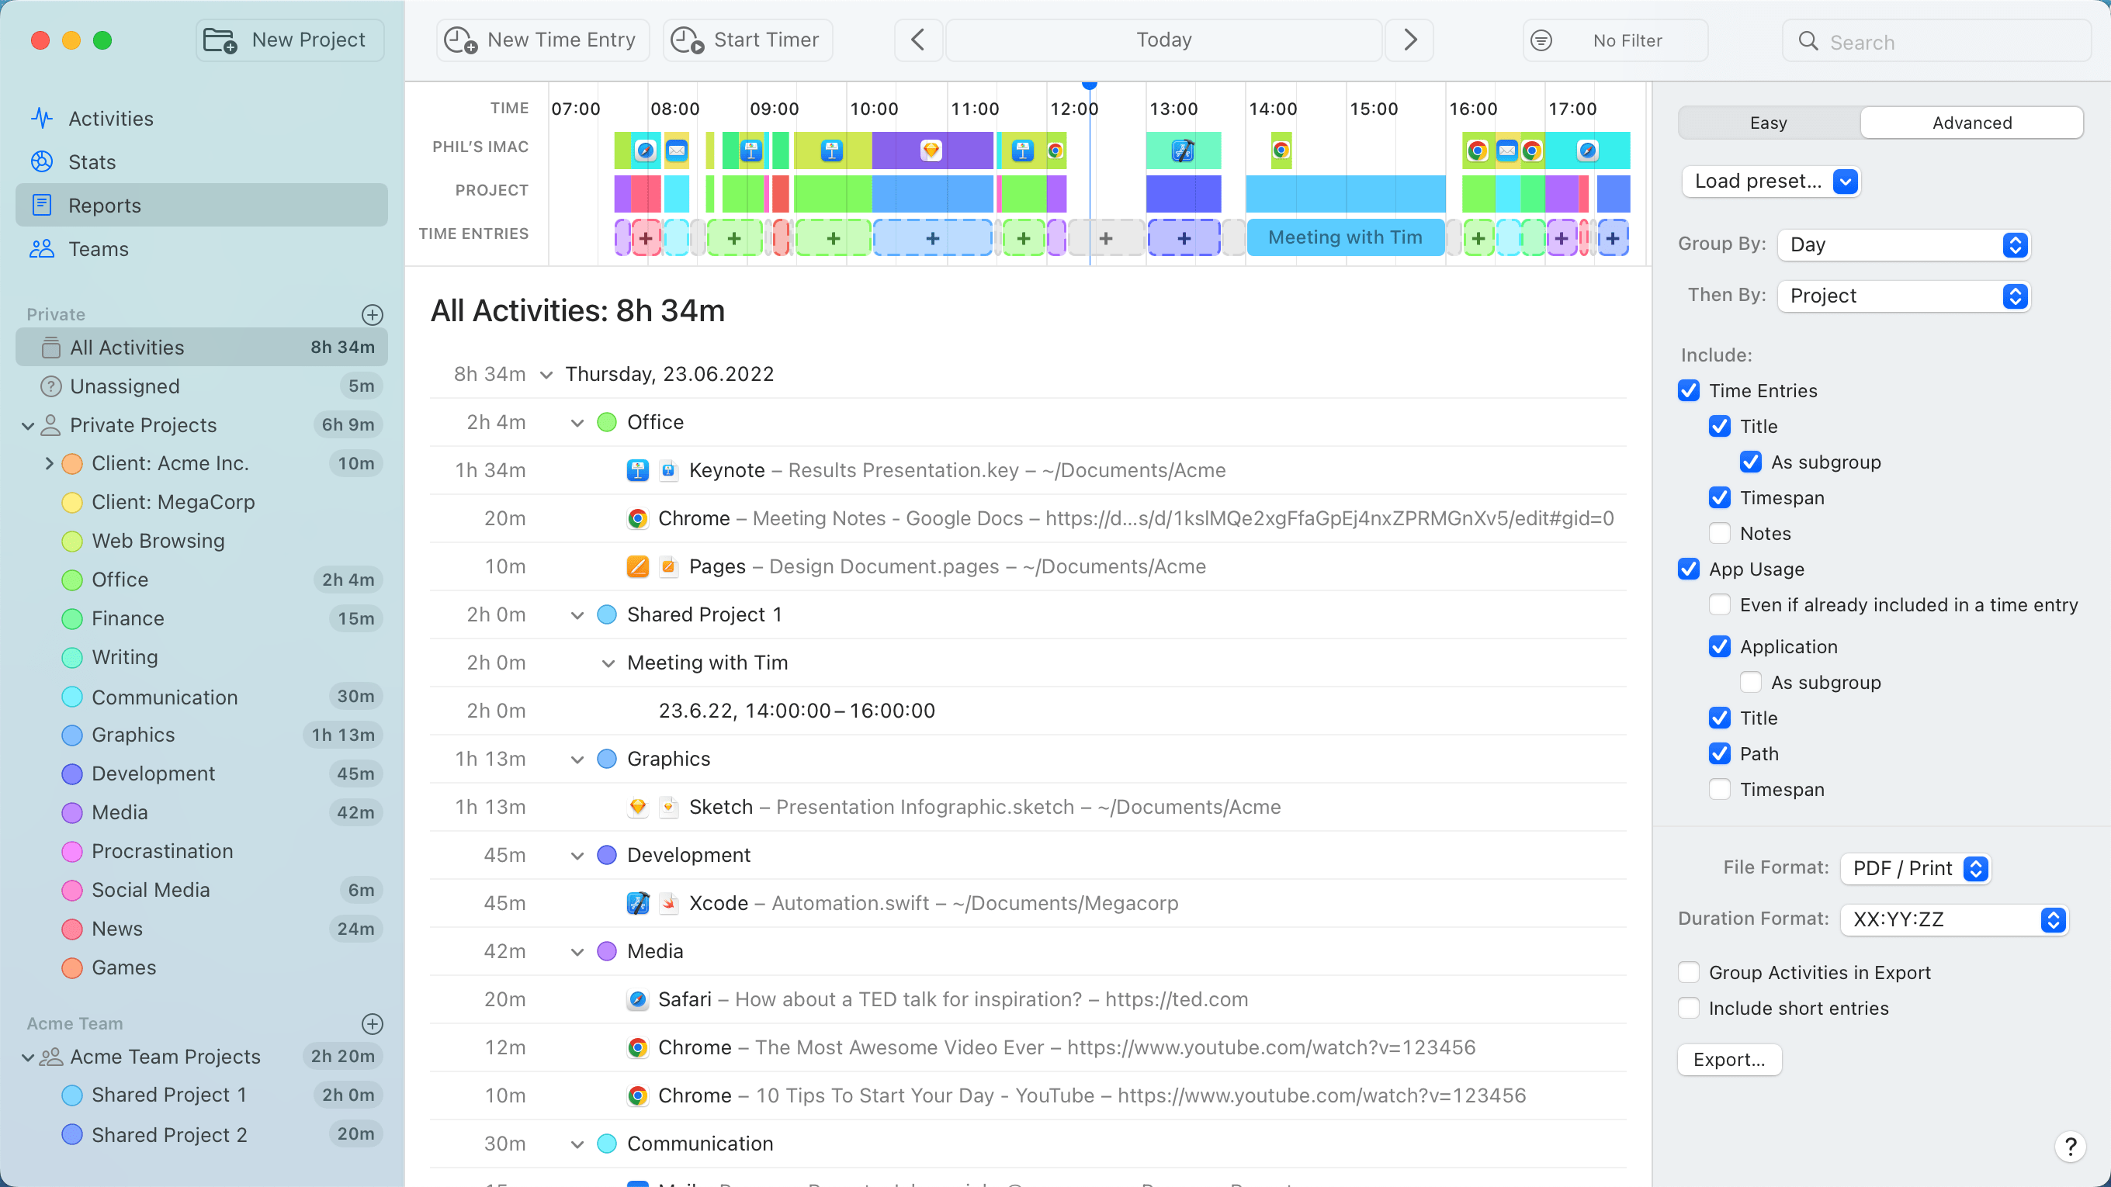Select the Stats section
This screenshot has height=1187, width=2111.
pos(91,161)
